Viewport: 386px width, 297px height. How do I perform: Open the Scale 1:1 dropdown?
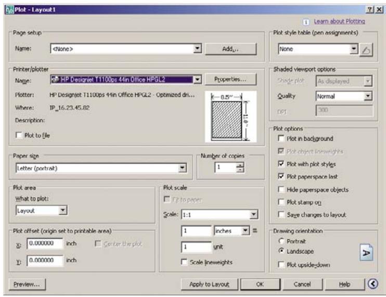253,215
